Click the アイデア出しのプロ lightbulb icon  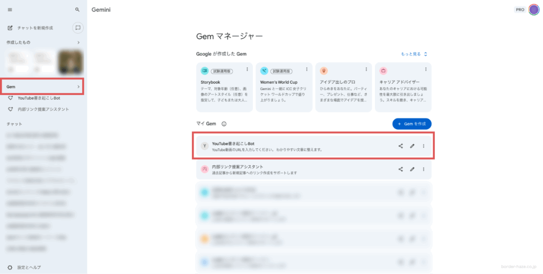click(x=324, y=70)
